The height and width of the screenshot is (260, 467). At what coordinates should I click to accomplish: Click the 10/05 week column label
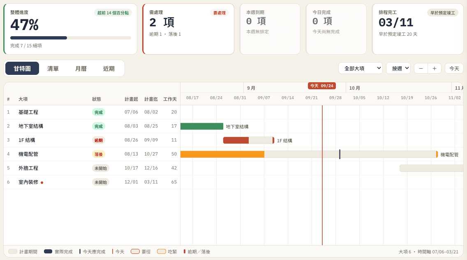359,98
